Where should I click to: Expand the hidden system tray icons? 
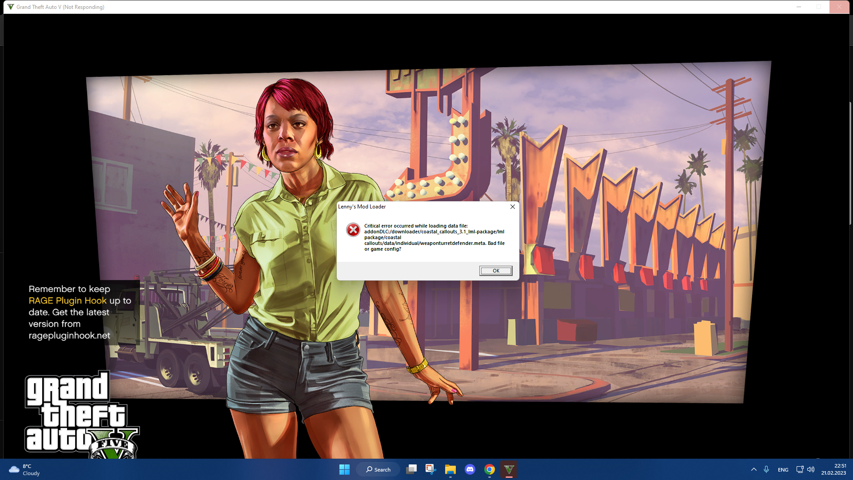pyautogui.click(x=754, y=469)
